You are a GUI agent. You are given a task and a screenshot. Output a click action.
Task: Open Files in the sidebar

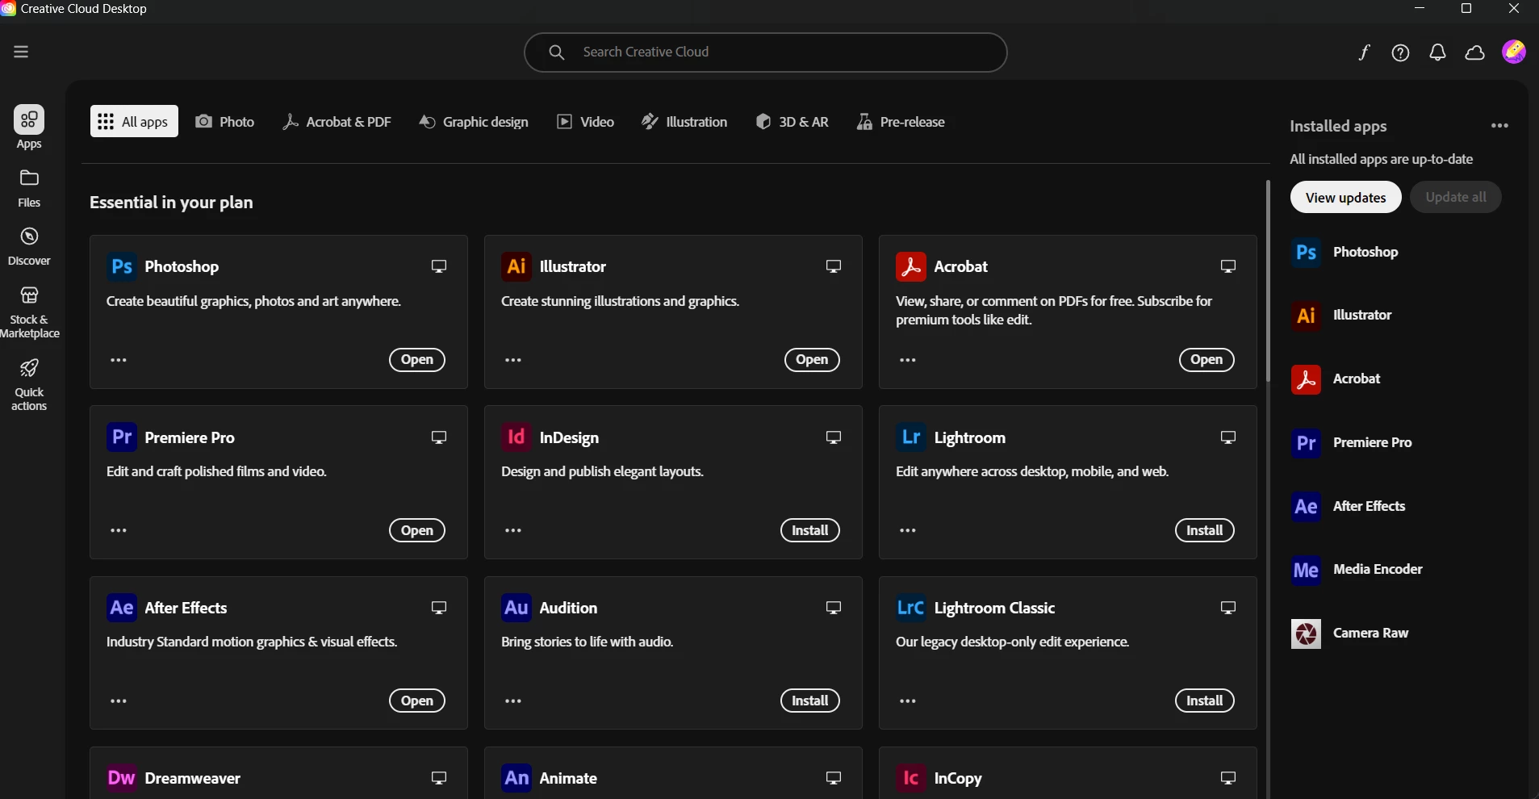pyautogui.click(x=29, y=188)
